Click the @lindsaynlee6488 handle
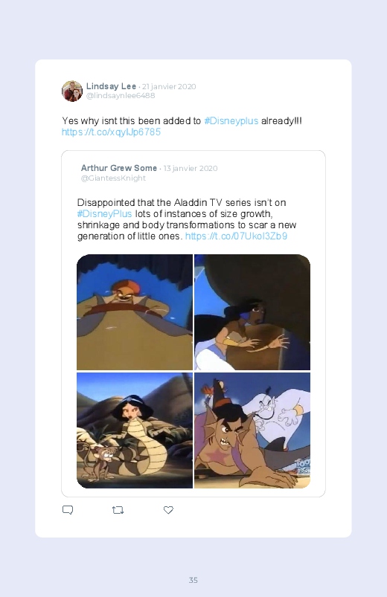Viewport: 387px width, 597px height. coord(121,96)
